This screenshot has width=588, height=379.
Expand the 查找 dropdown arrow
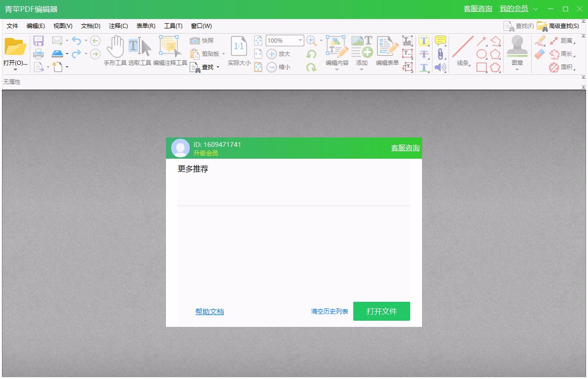[218, 67]
